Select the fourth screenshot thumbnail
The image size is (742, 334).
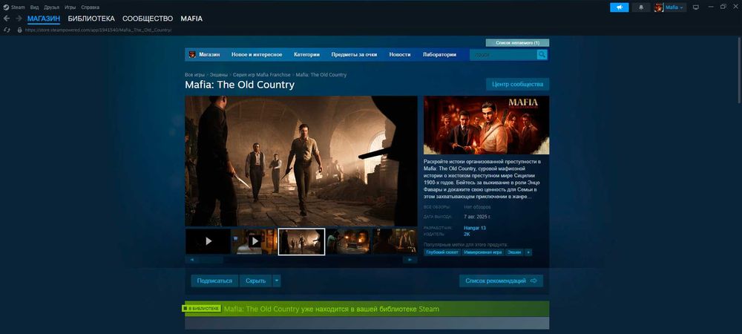point(348,241)
